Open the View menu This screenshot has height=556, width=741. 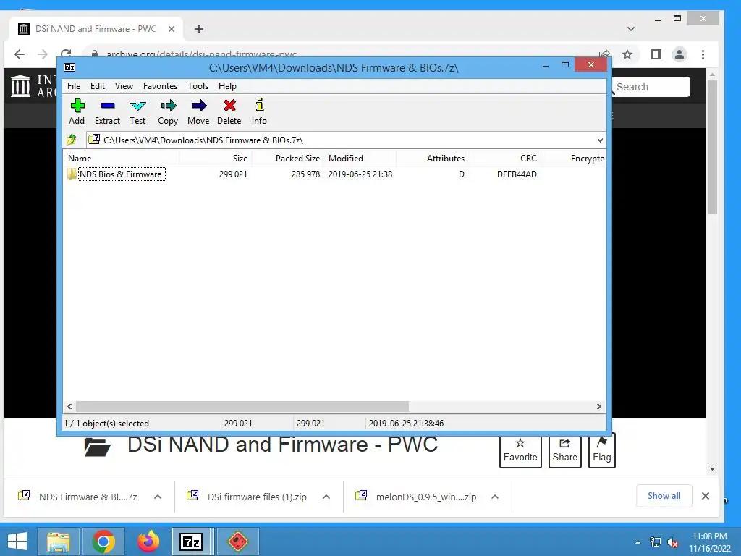[x=124, y=86]
